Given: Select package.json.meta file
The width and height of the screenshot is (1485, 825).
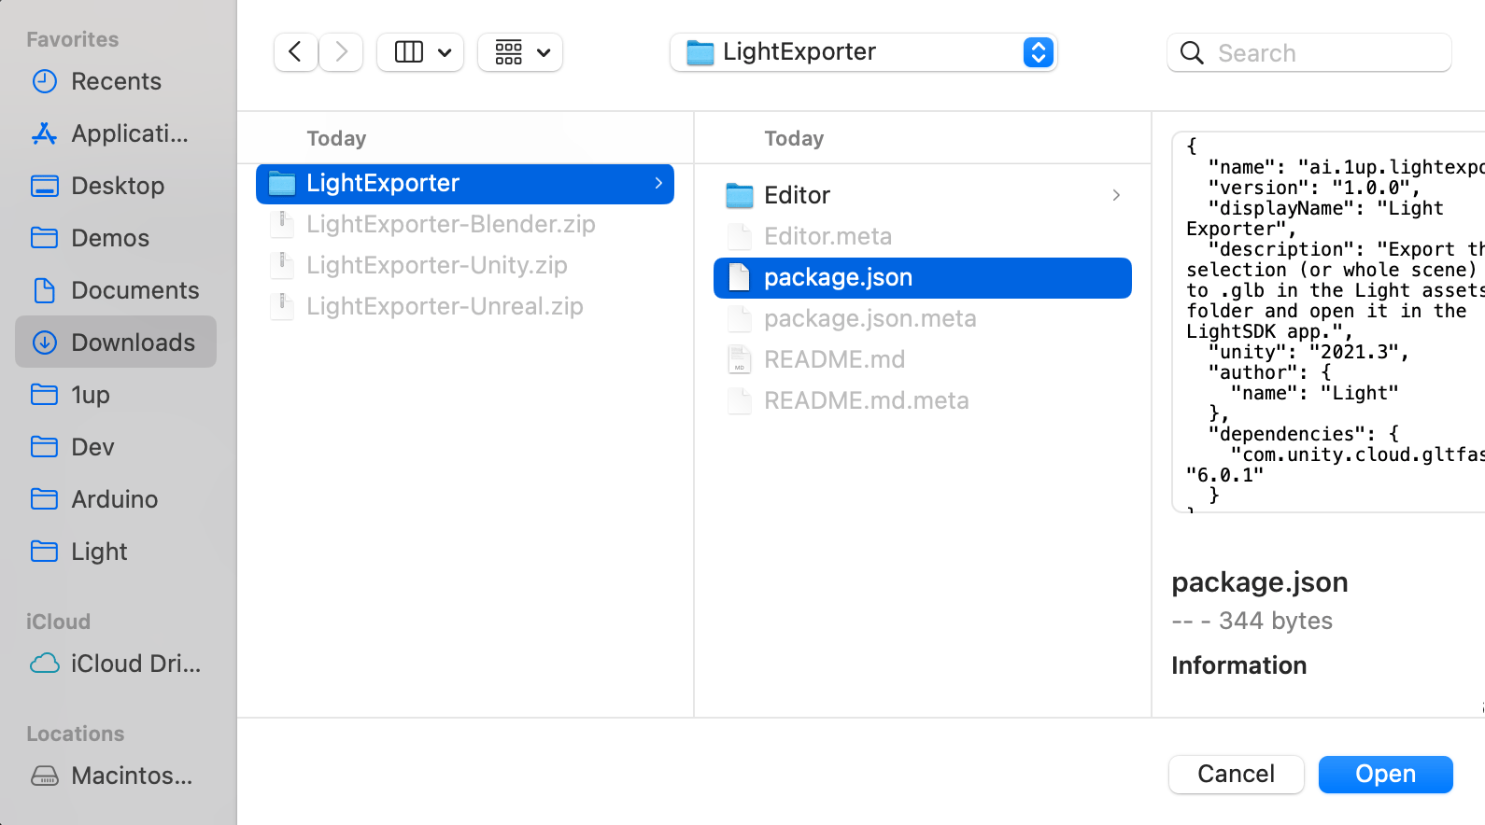Looking at the screenshot, I should point(923,318).
